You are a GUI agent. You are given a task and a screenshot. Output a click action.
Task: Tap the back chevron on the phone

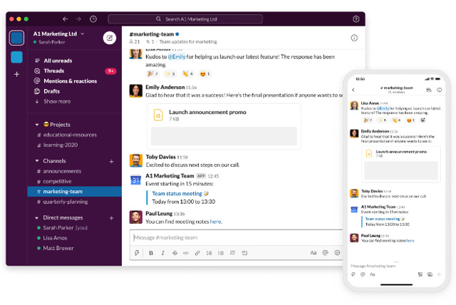(x=353, y=90)
